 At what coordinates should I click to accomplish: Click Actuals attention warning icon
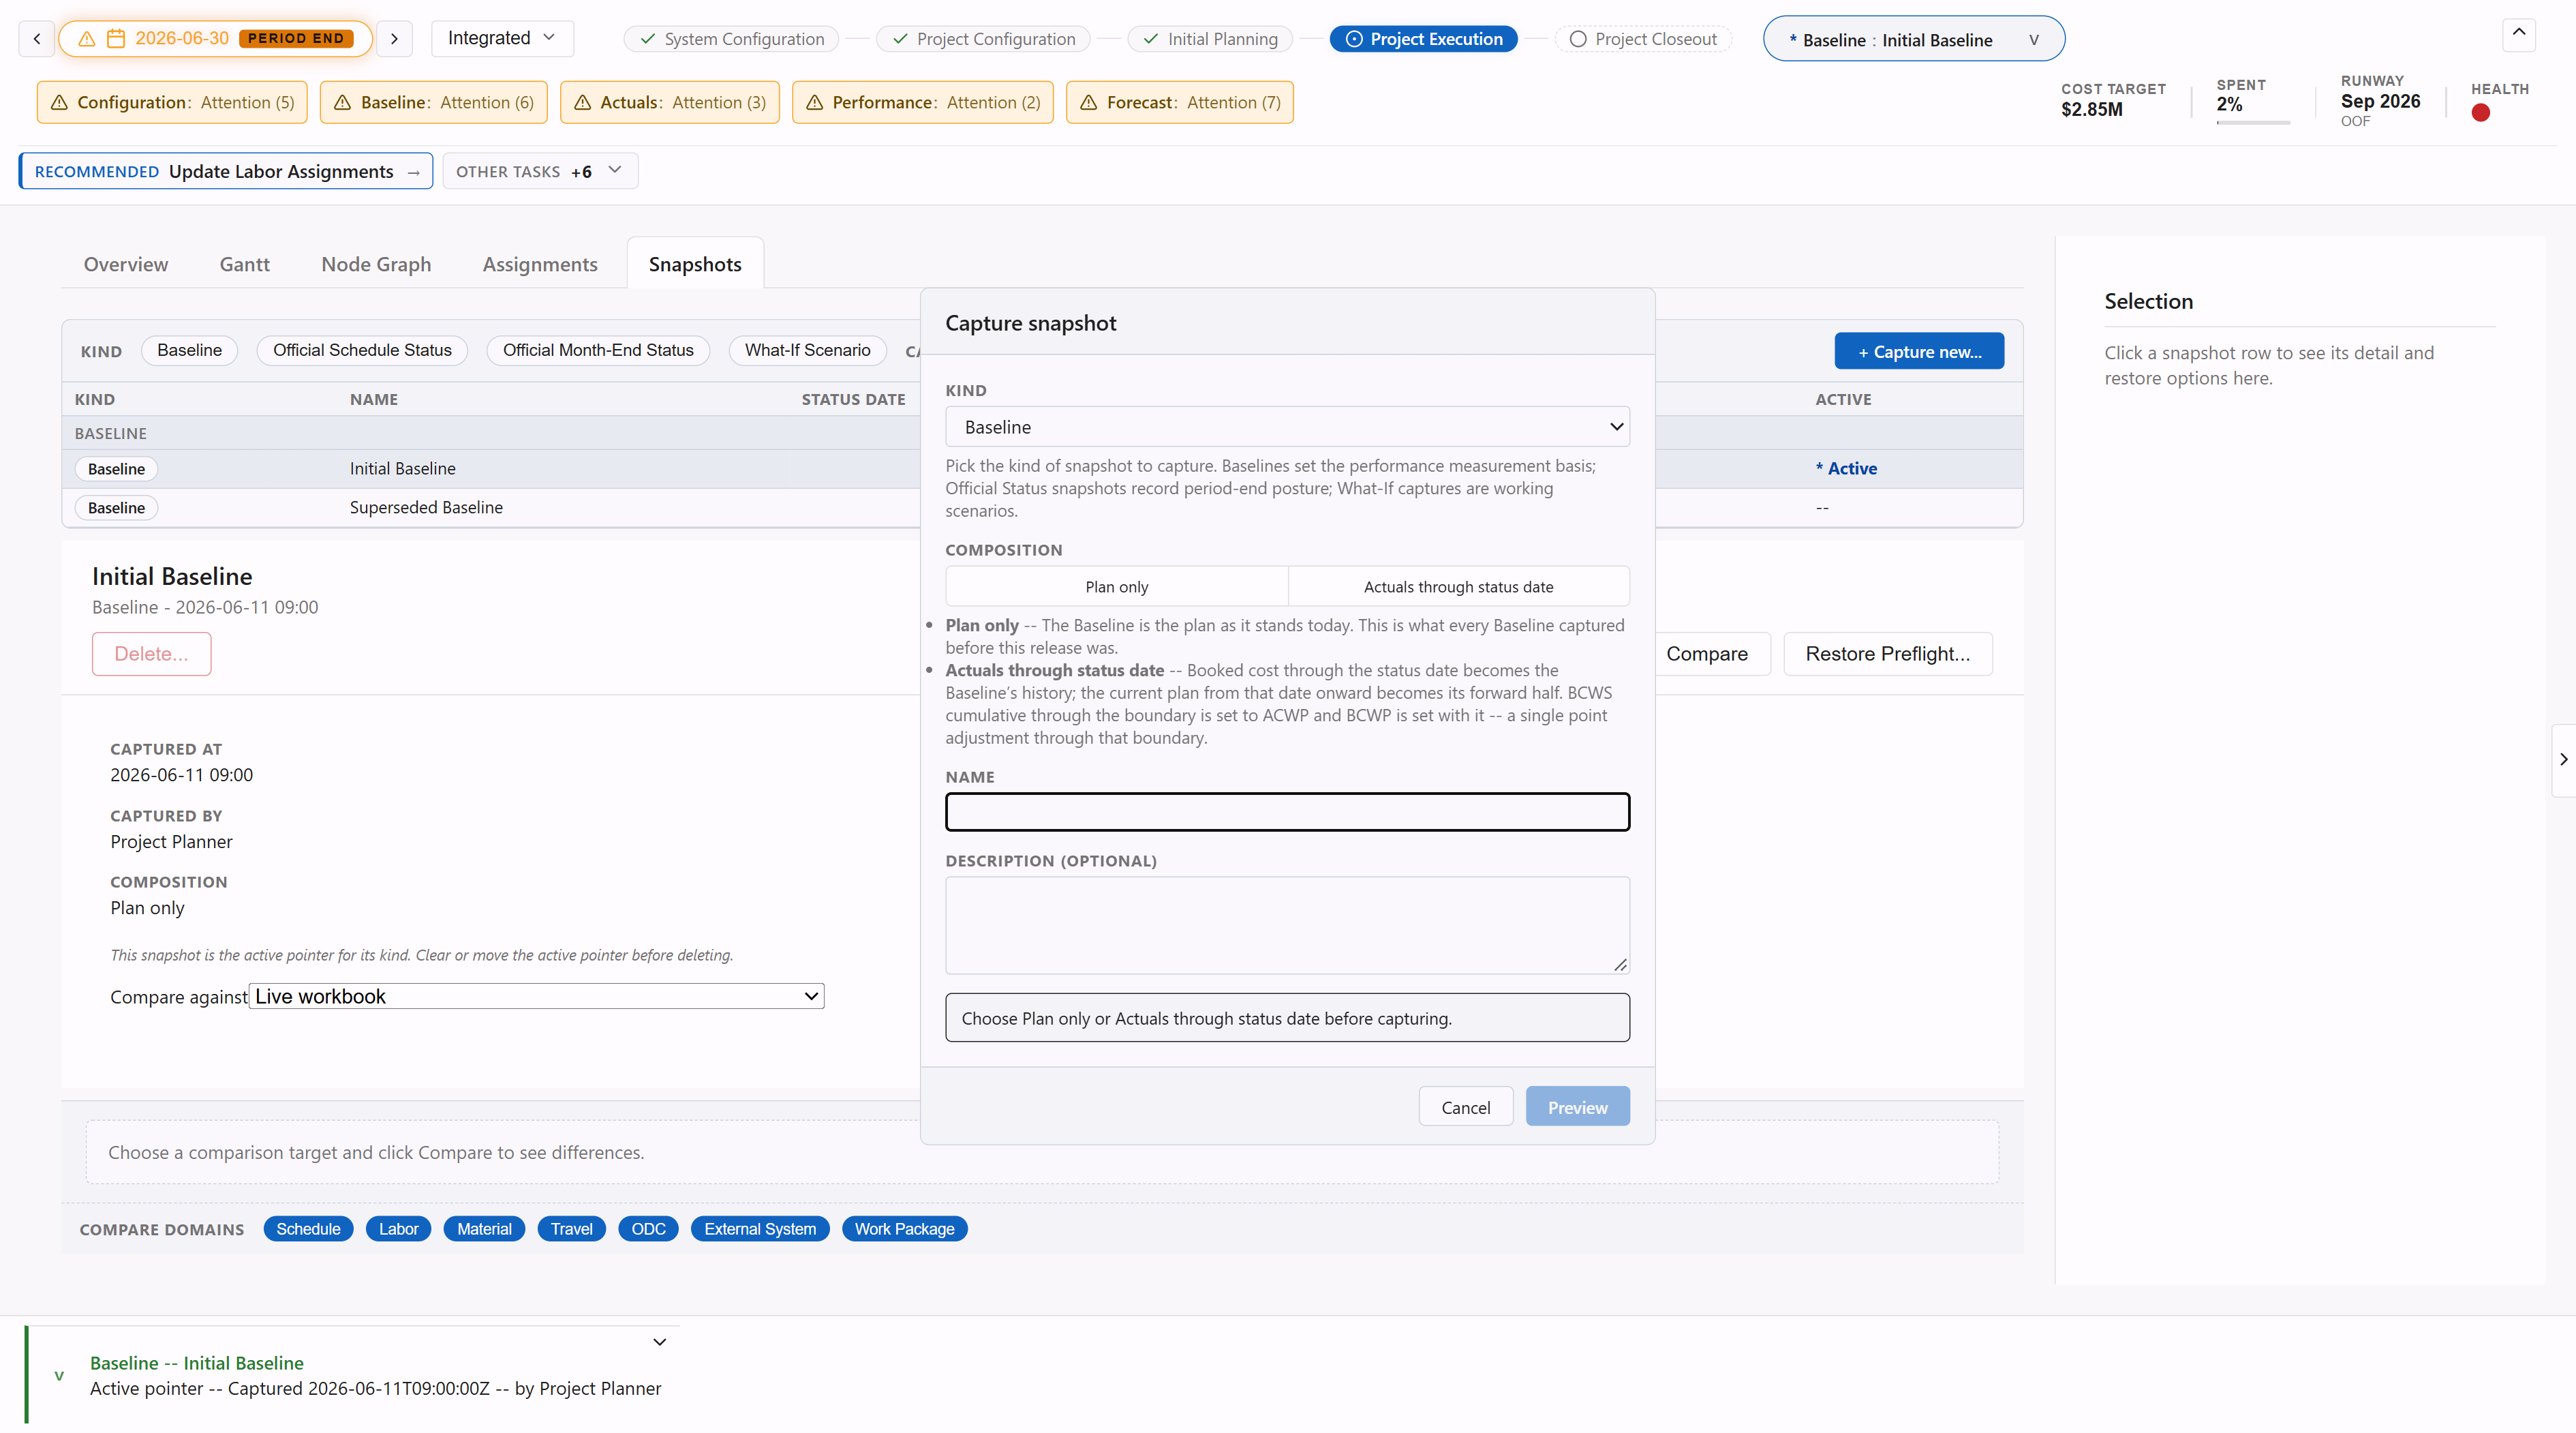(x=582, y=102)
